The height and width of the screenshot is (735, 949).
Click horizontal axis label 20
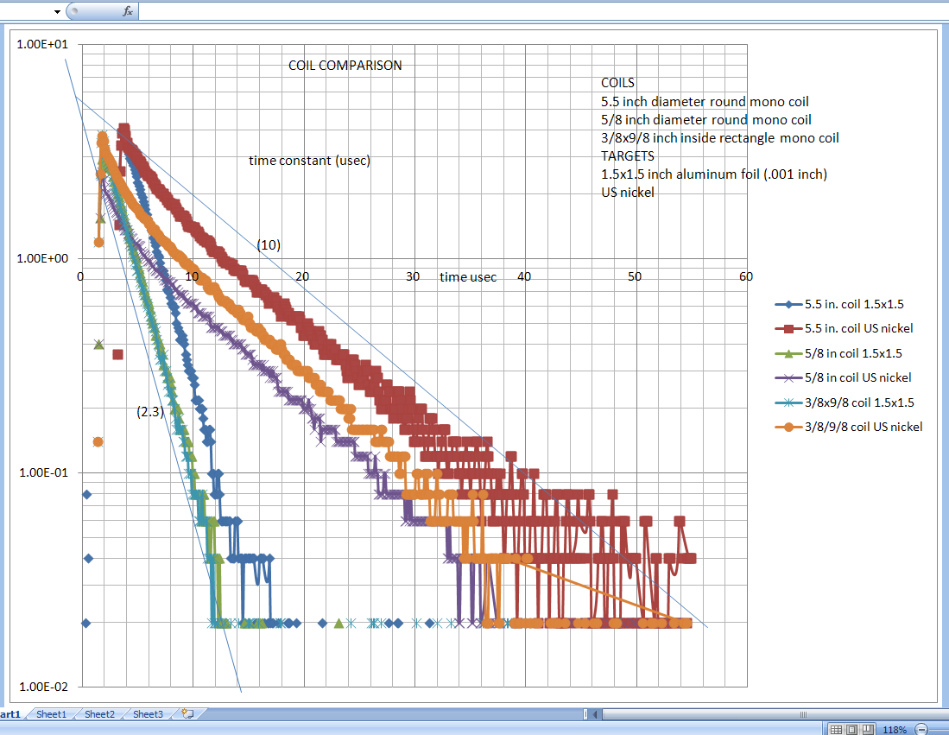tap(302, 276)
